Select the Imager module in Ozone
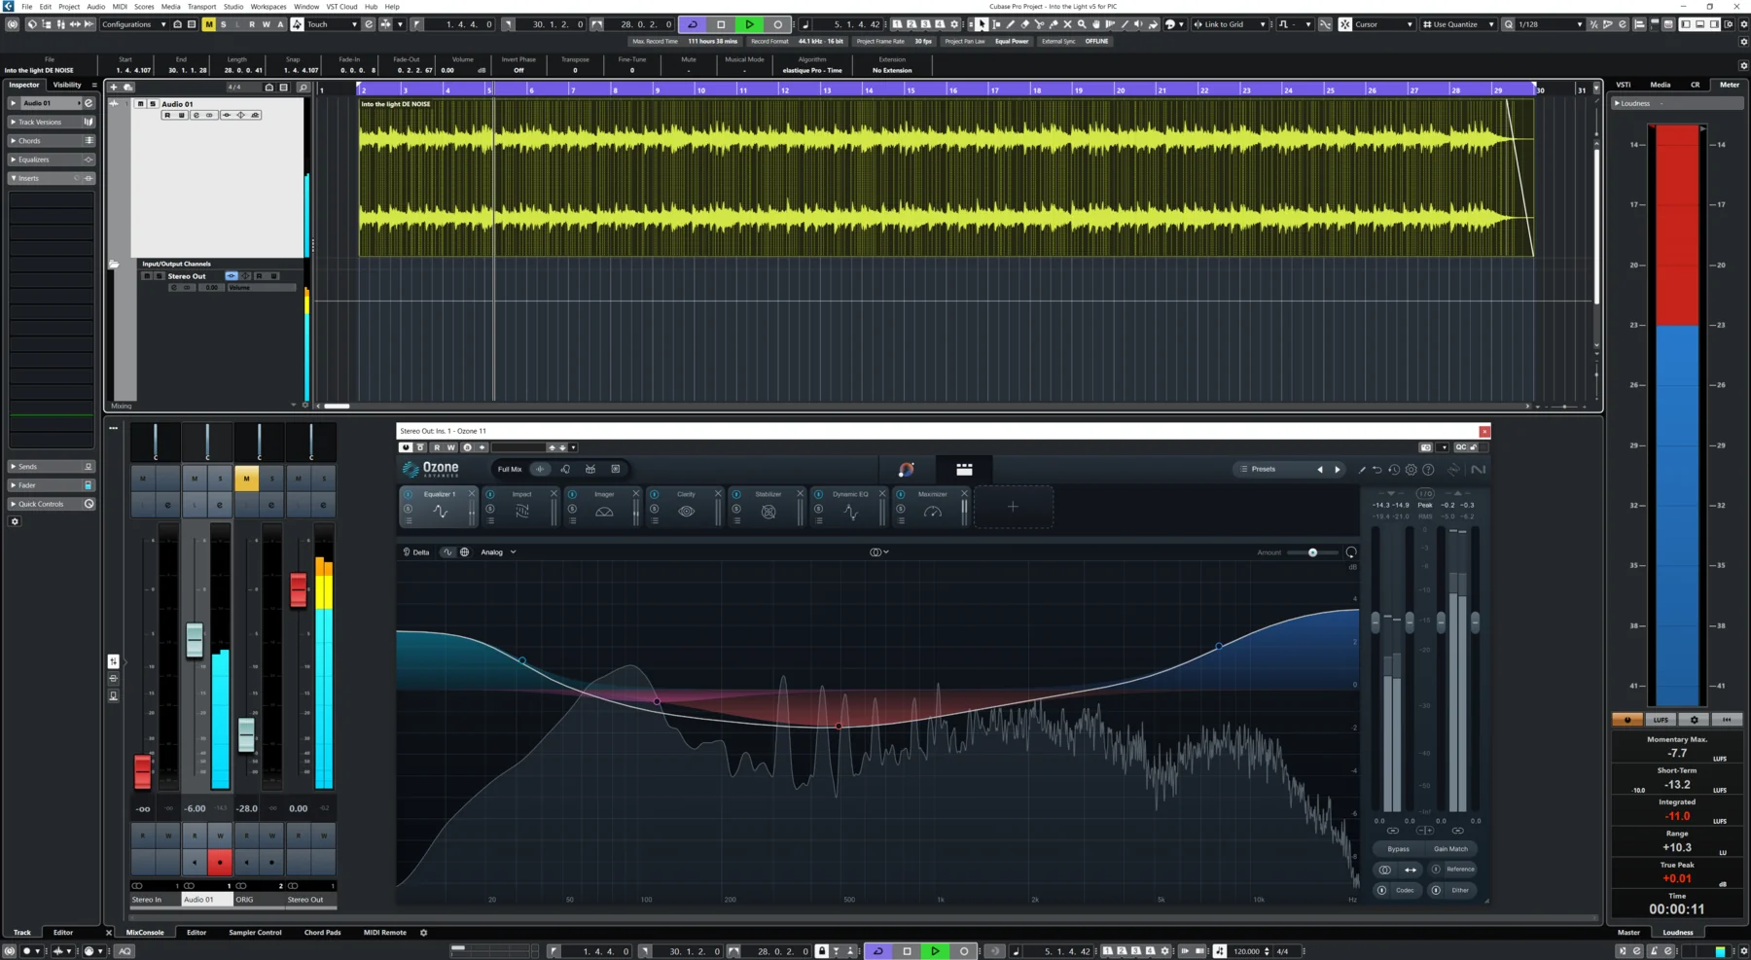1751x960 pixels. click(603, 494)
